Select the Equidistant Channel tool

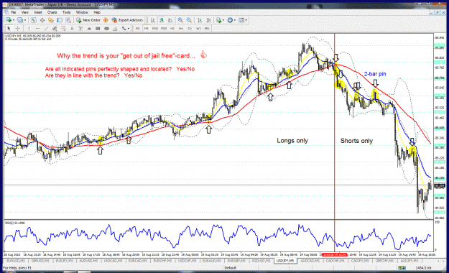tap(55, 28)
